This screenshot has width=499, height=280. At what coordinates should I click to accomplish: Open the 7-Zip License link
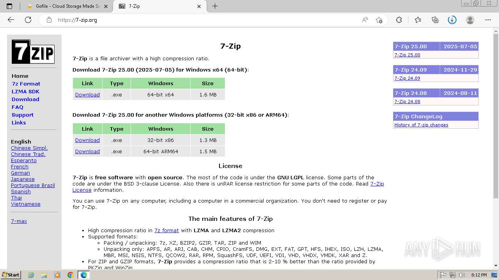tap(377, 184)
